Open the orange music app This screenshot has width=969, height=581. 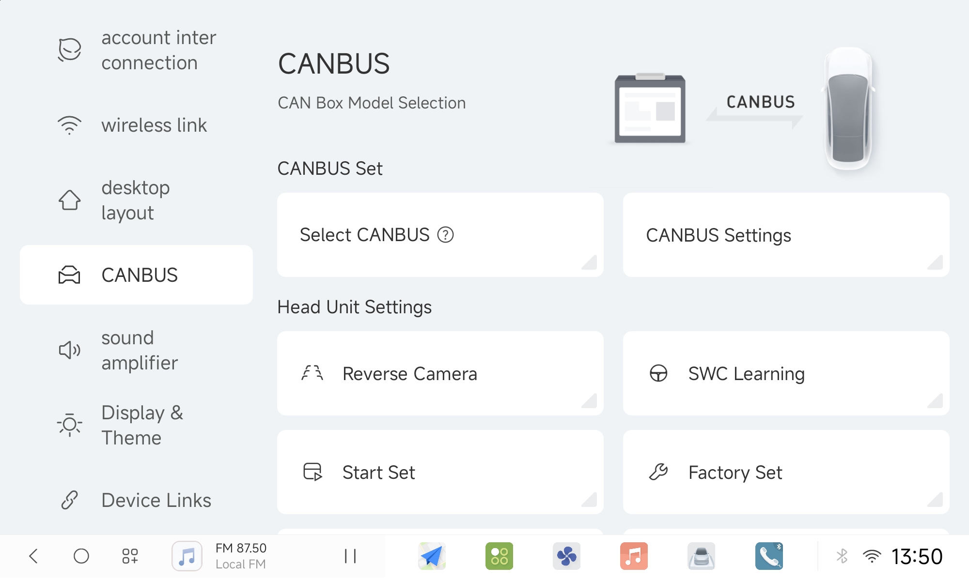tap(634, 556)
